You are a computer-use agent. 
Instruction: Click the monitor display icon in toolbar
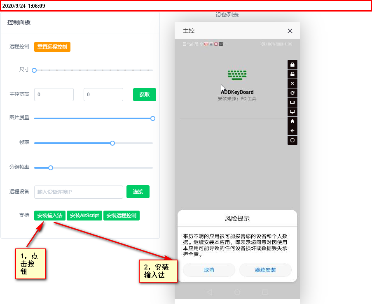292,112
